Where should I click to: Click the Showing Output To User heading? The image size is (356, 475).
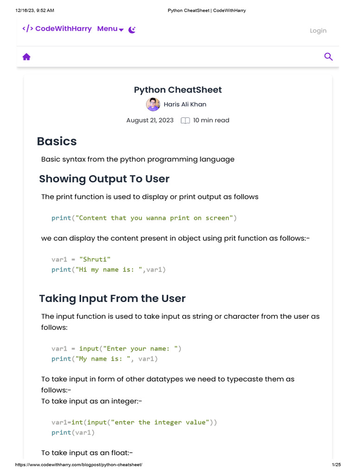[104, 179]
